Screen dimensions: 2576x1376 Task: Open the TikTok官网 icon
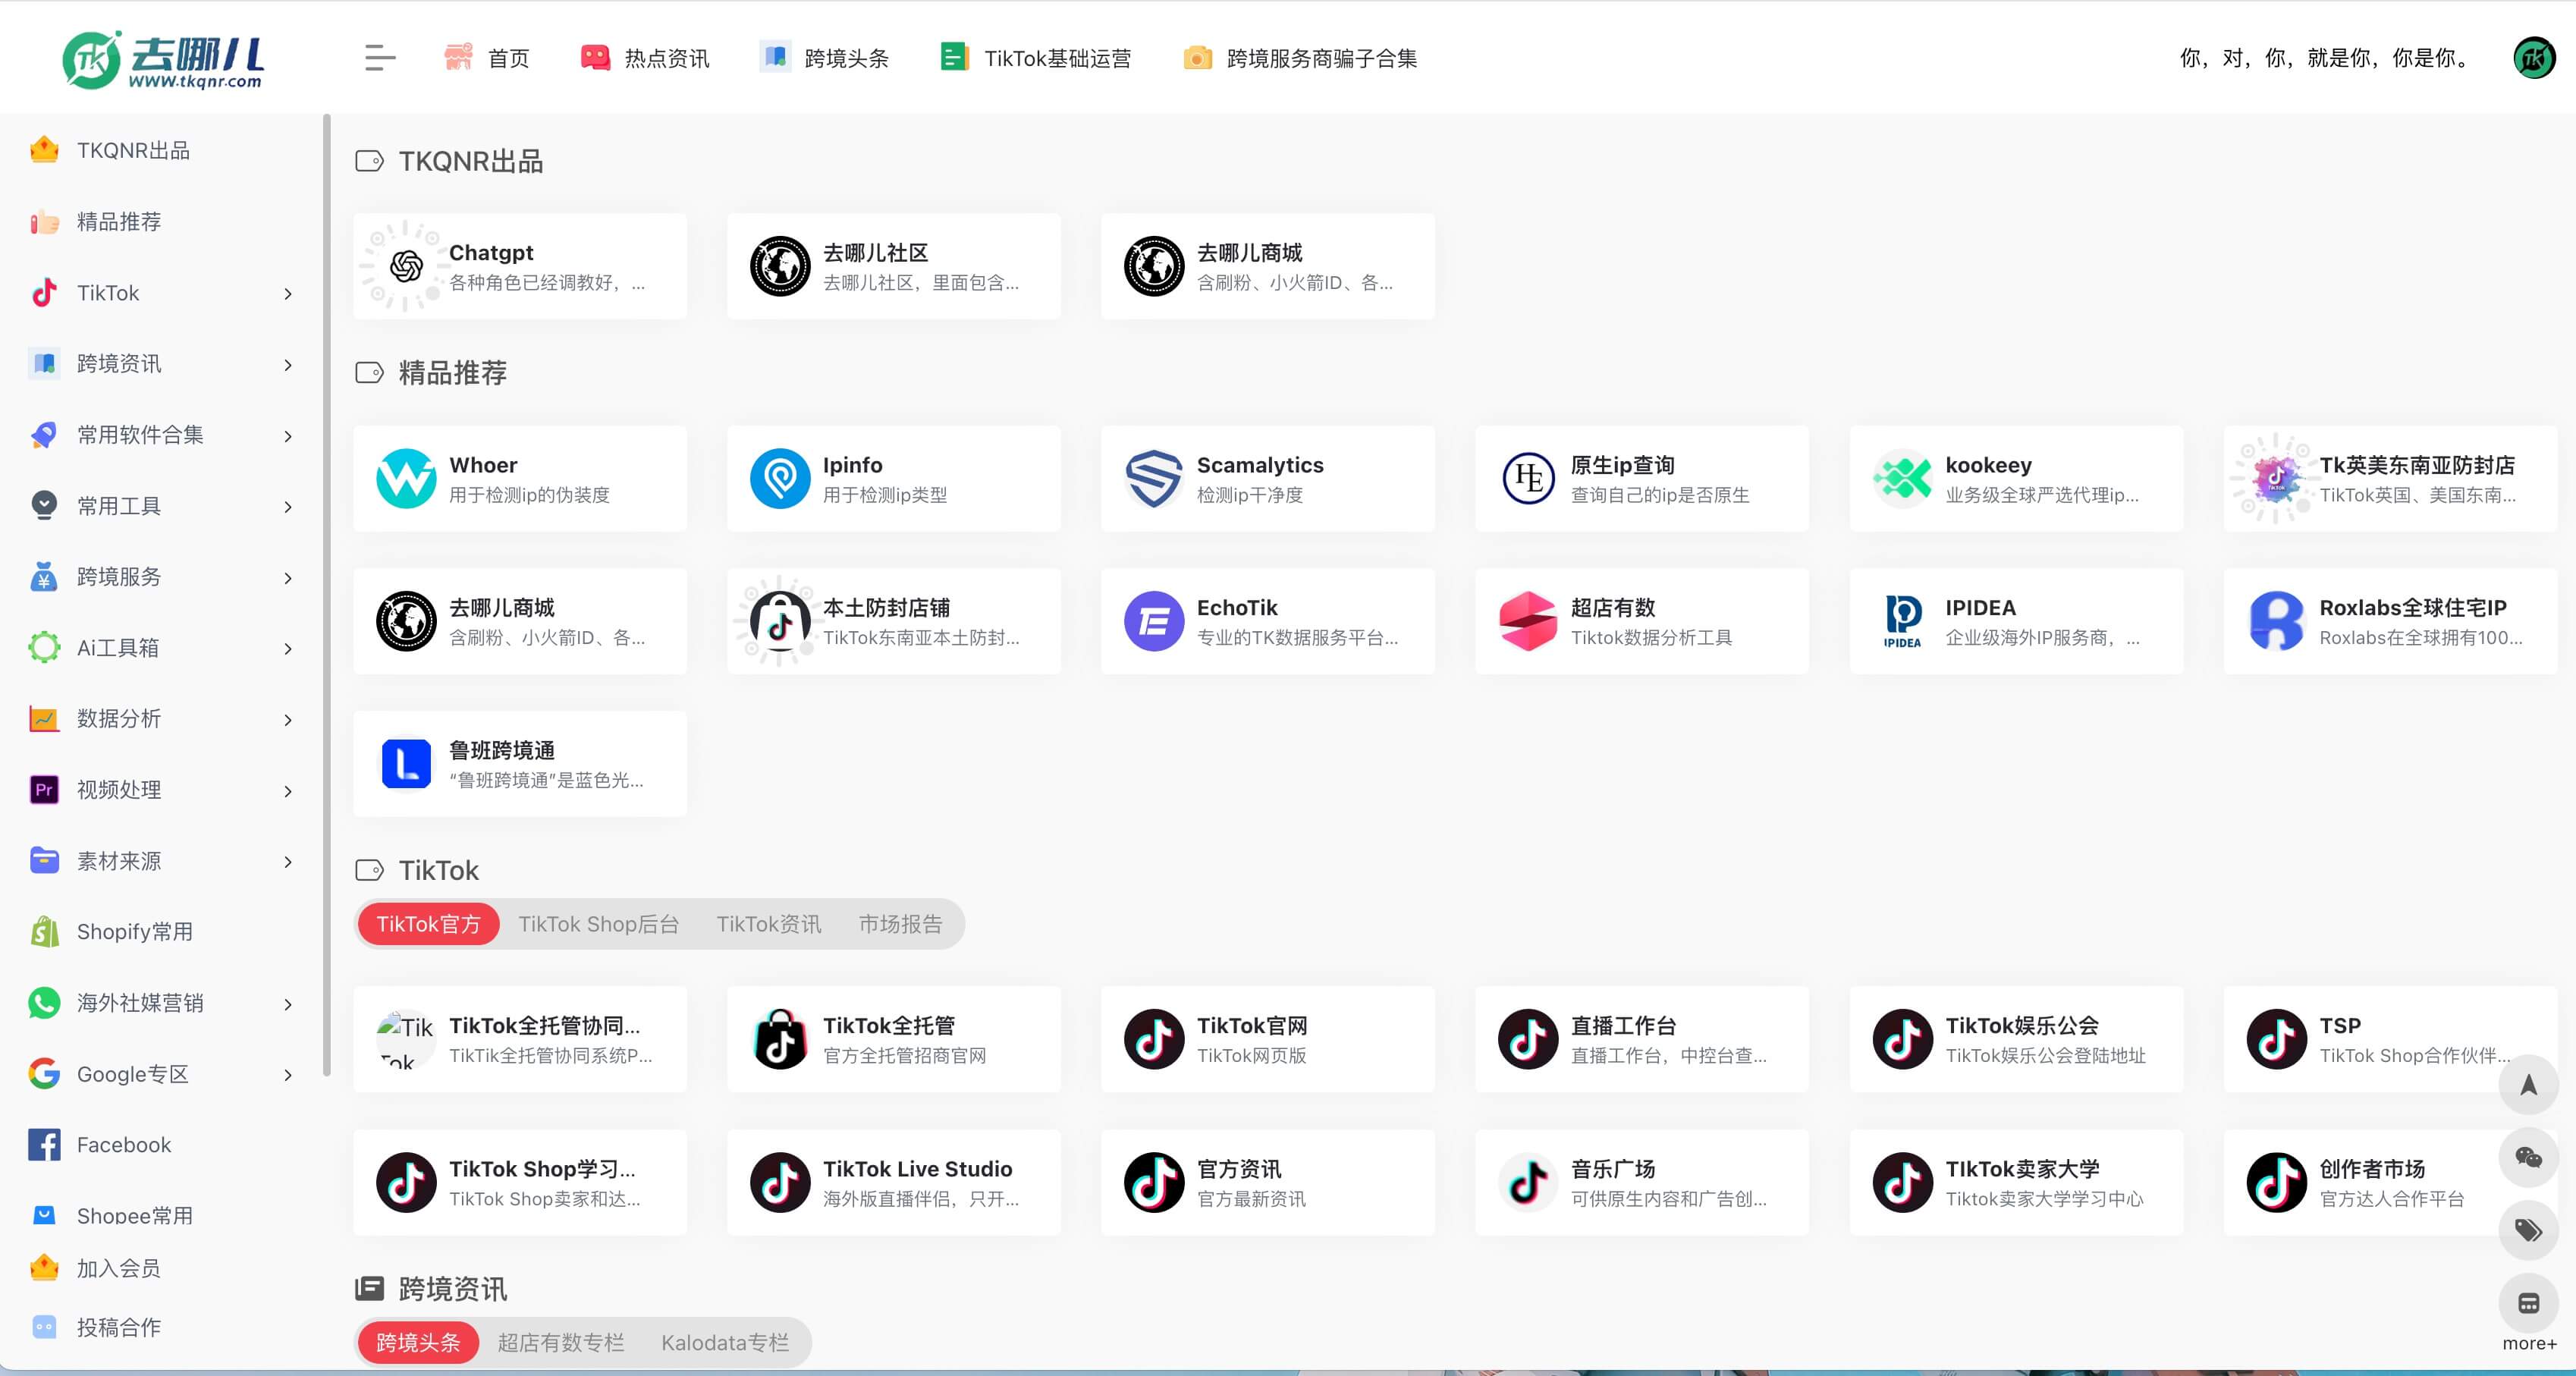coord(1154,1039)
